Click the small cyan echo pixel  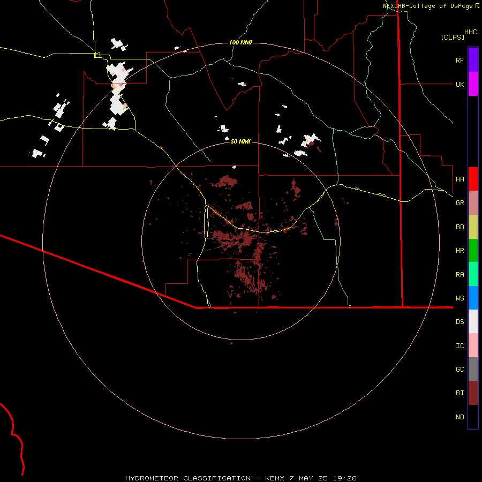pos(234,167)
